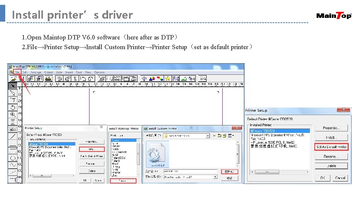Click OK in right Printer Setup dialog
The height and width of the screenshot is (201, 358).
323,178
